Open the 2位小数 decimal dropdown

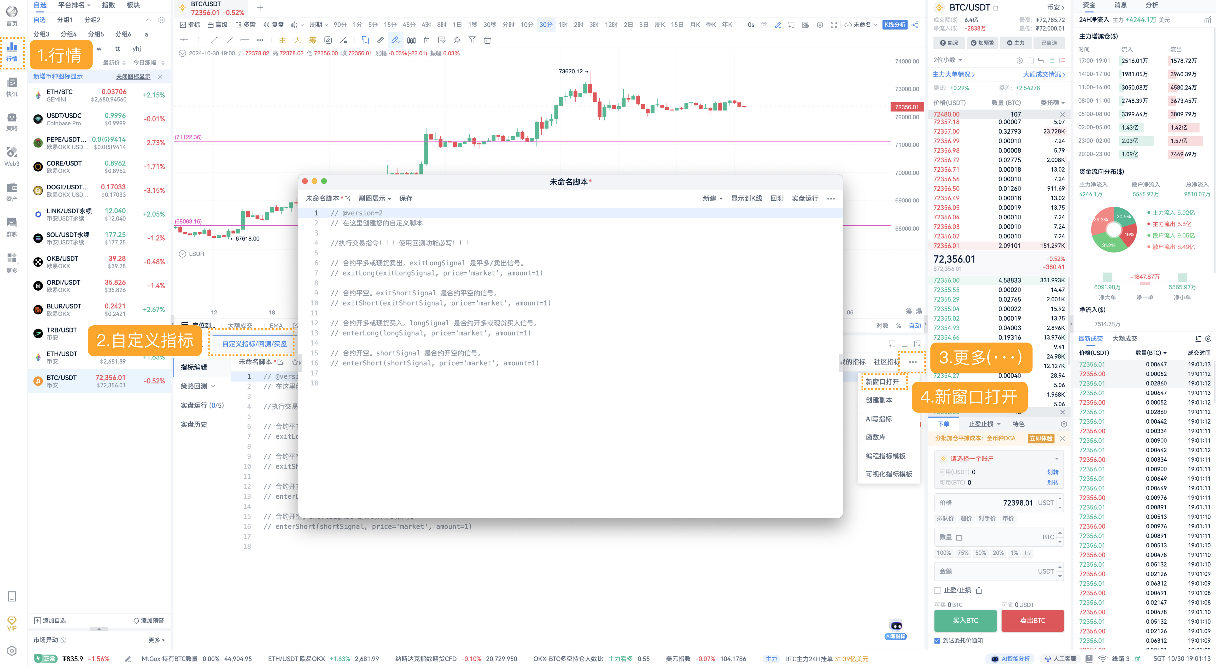click(947, 60)
